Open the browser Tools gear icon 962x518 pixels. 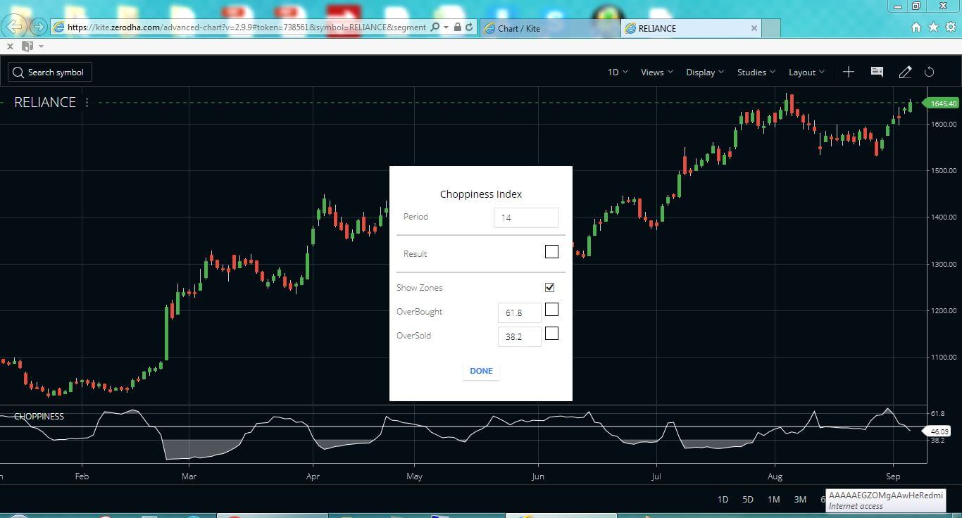coord(951,27)
